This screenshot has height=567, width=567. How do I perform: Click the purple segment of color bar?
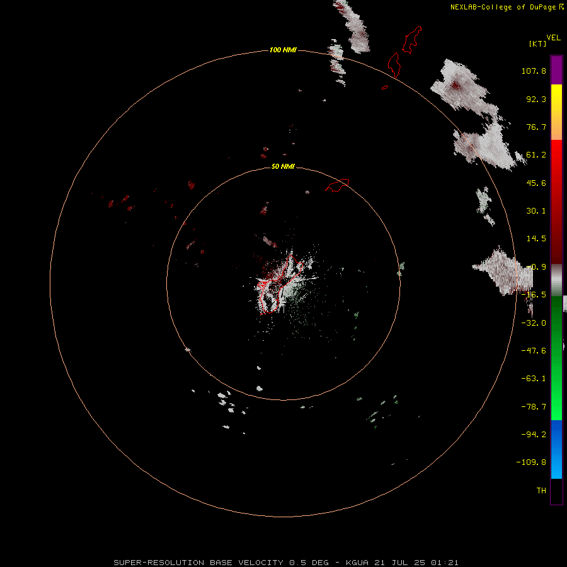[x=556, y=70]
